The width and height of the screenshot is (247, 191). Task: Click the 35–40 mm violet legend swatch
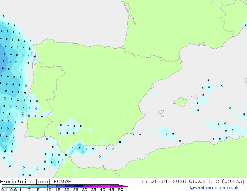click(x=97, y=186)
